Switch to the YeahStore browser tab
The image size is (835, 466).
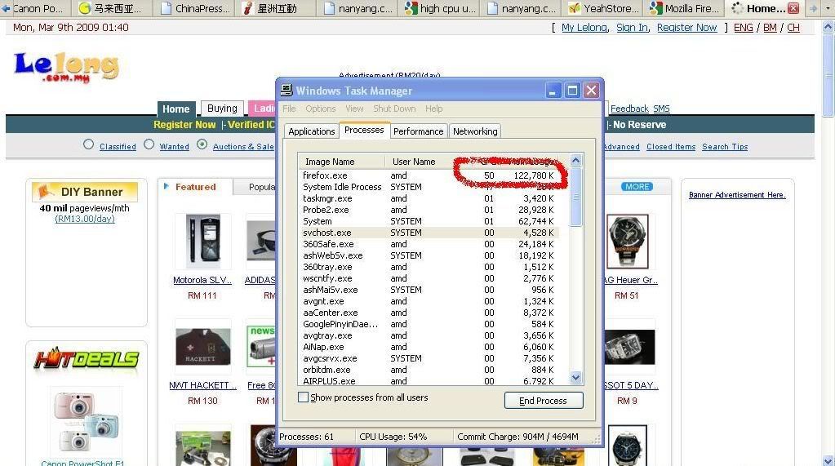[x=603, y=9]
